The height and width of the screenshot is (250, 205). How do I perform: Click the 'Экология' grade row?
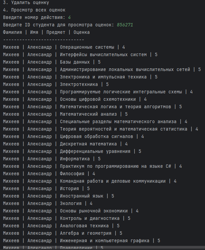(x=48, y=204)
